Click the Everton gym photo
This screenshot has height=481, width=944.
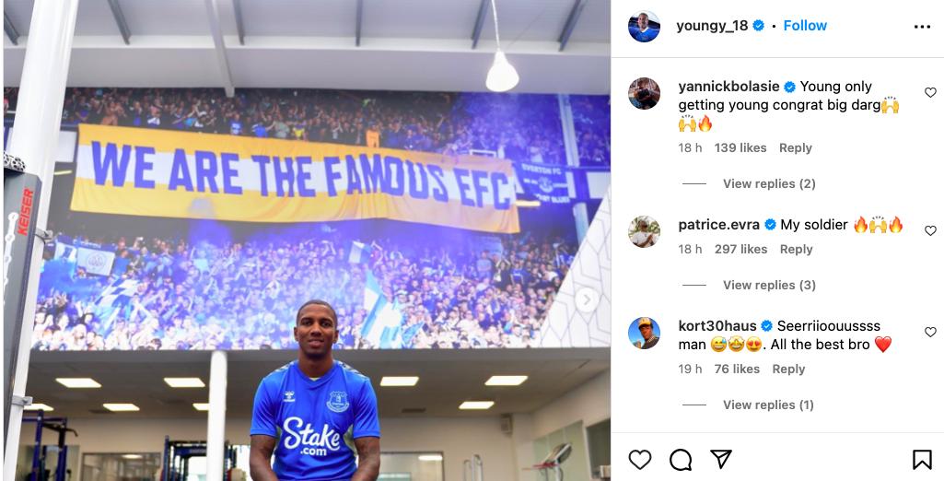(307, 240)
